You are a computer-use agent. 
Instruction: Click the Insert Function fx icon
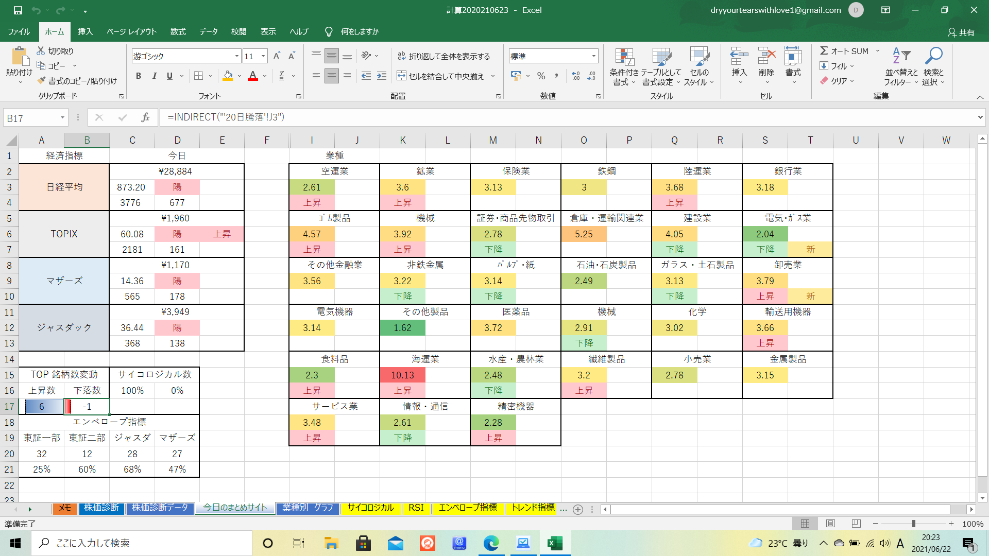click(x=145, y=117)
